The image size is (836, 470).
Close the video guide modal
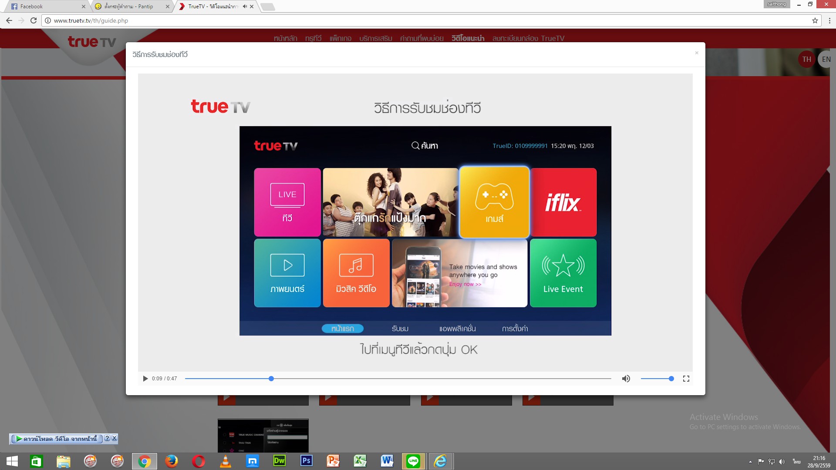(x=697, y=53)
